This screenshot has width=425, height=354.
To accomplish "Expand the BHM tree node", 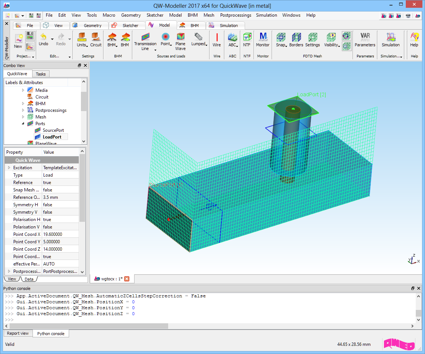I will pos(23,104).
